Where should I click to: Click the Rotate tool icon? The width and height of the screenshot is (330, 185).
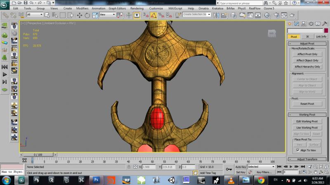(x=87, y=15)
